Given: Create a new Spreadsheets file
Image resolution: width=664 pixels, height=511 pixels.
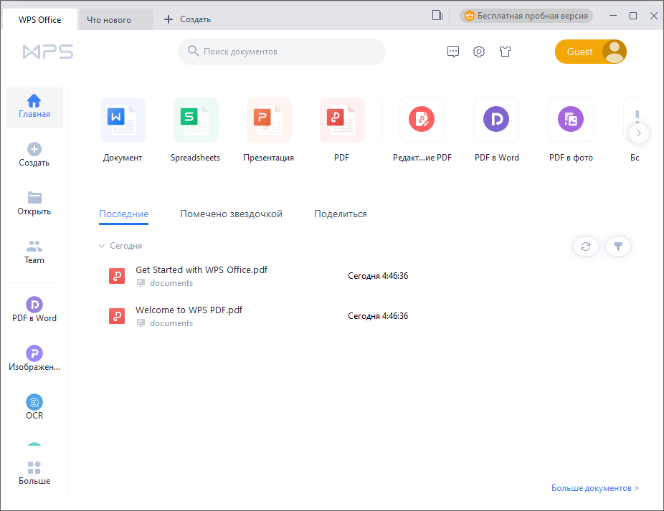Looking at the screenshot, I should (x=196, y=130).
